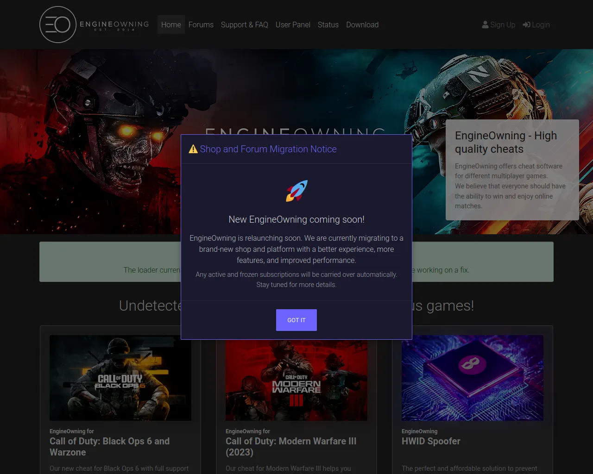Go to the Forums page
The height and width of the screenshot is (474, 593).
point(201,25)
